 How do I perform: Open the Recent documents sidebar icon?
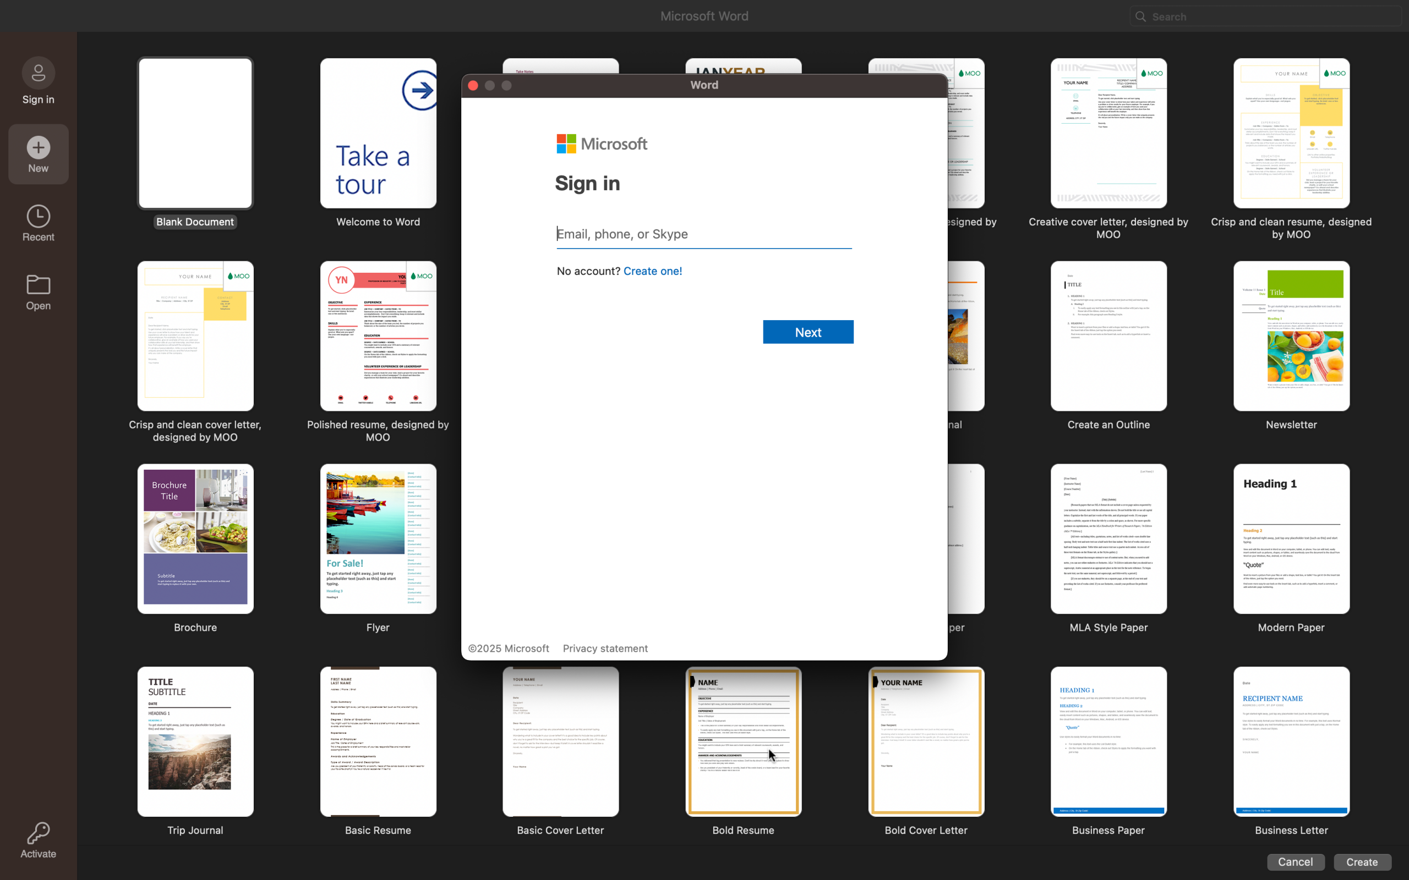click(39, 217)
